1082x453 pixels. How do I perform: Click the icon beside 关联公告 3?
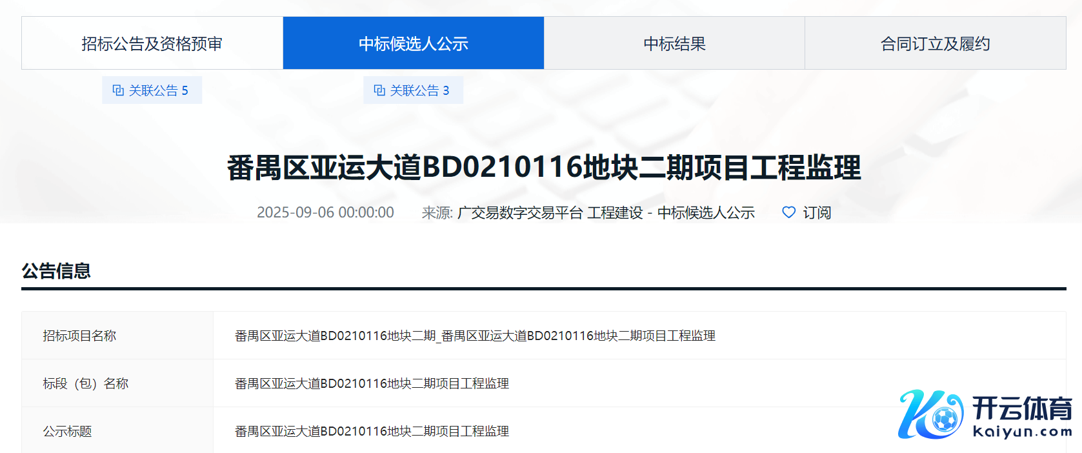[379, 90]
